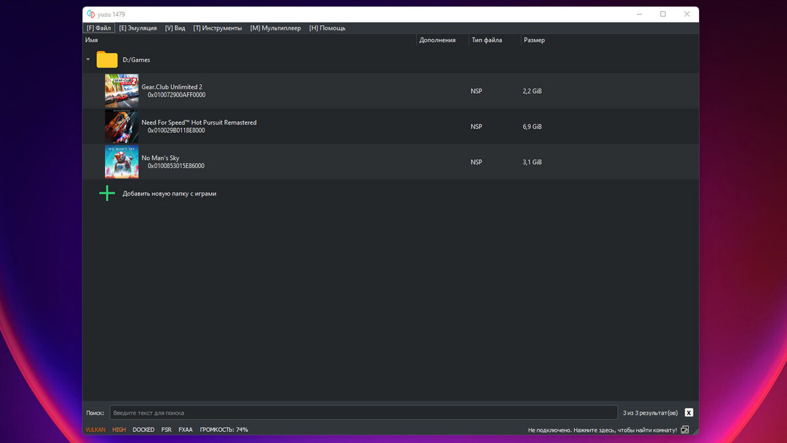The width and height of the screenshot is (787, 443).
Task: Open the [F] Файл menu
Action: 99,28
